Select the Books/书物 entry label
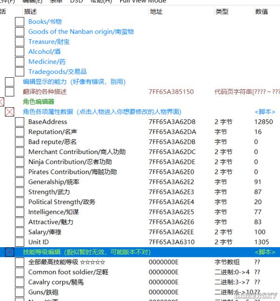This screenshot has width=280, height=301. click(x=45, y=22)
